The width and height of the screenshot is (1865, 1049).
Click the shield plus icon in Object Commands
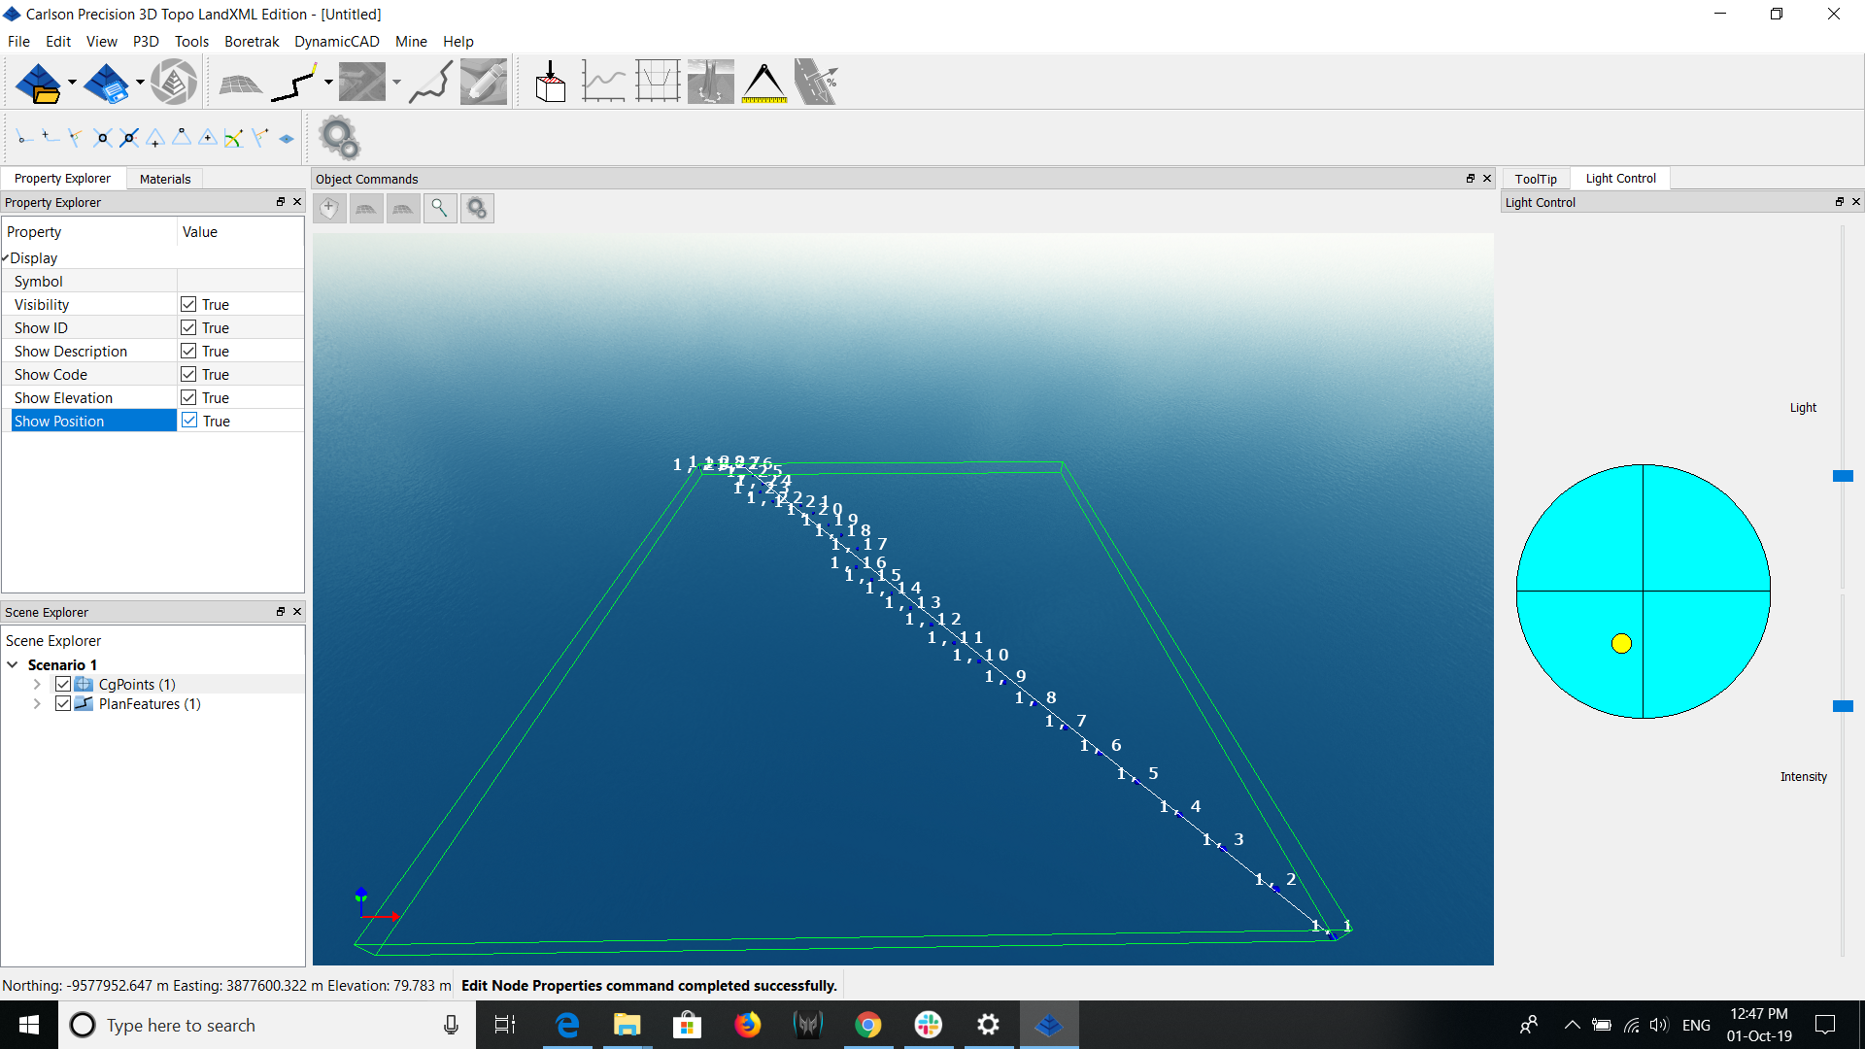pos(329,208)
